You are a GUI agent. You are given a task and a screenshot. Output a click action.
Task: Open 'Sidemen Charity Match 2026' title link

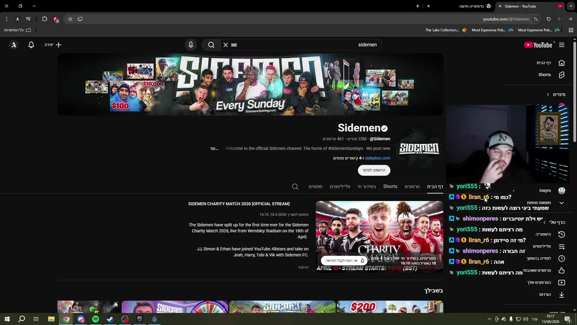pyautogui.click(x=239, y=204)
